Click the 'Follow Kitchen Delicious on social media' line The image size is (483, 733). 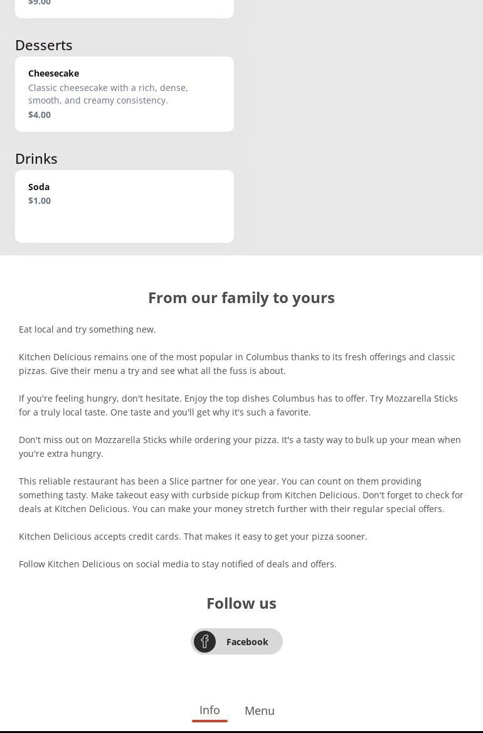click(x=178, y=564)
